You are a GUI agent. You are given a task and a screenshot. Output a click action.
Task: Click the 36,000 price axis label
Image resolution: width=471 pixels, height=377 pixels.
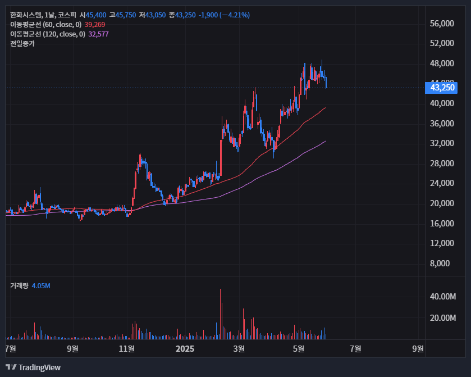coord(442,124)
